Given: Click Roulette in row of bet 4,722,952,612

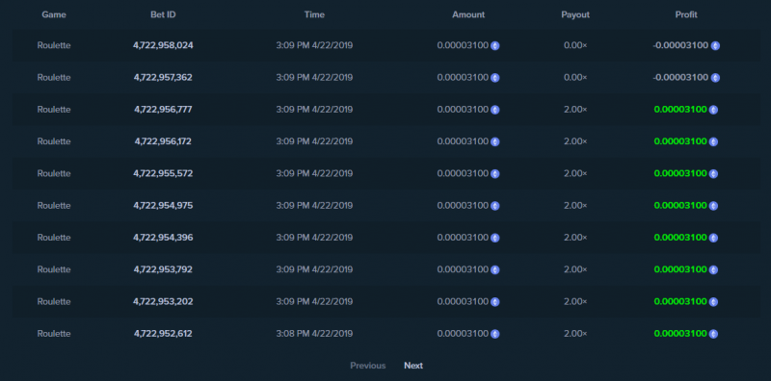Looking at the screenshot, I should click(54, 333).
